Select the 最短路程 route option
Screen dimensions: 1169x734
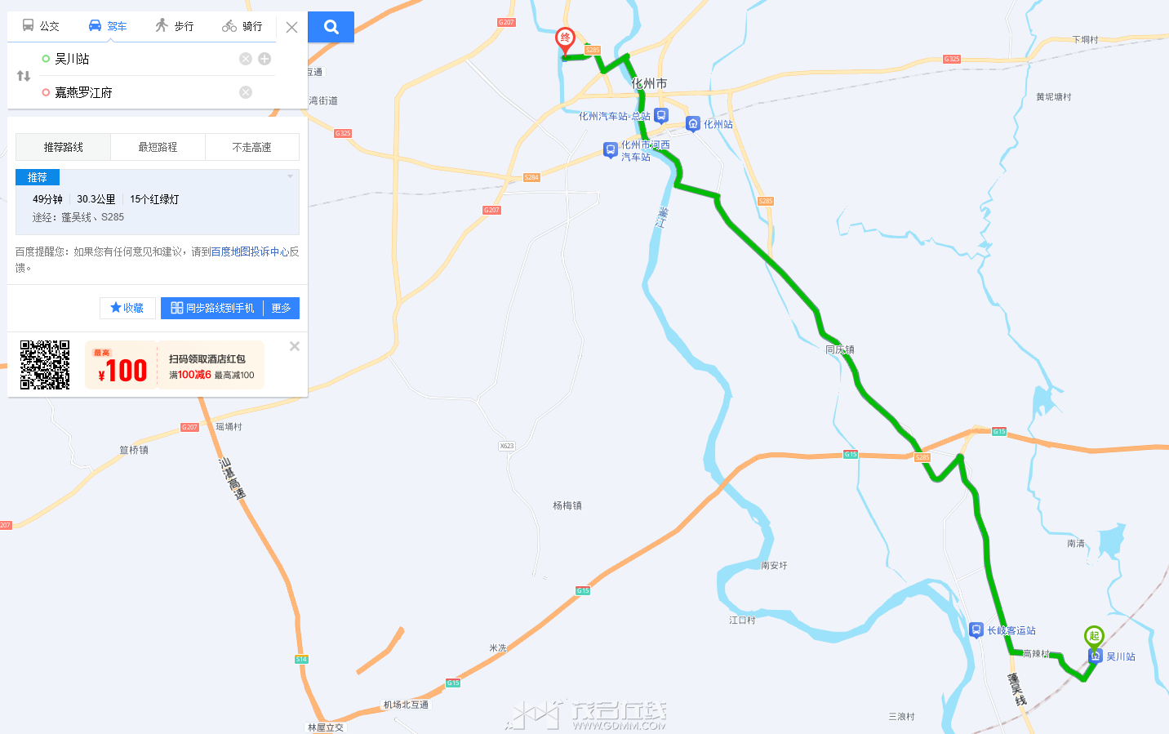[158, 147]
